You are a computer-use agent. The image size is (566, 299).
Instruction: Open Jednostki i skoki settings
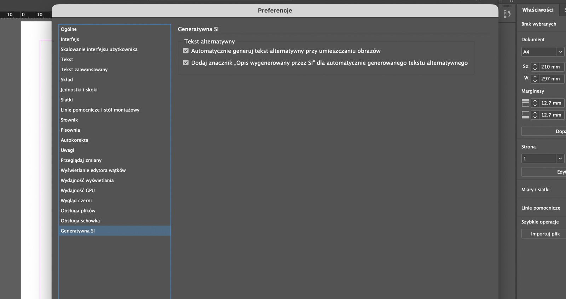(x=115, y=90)
